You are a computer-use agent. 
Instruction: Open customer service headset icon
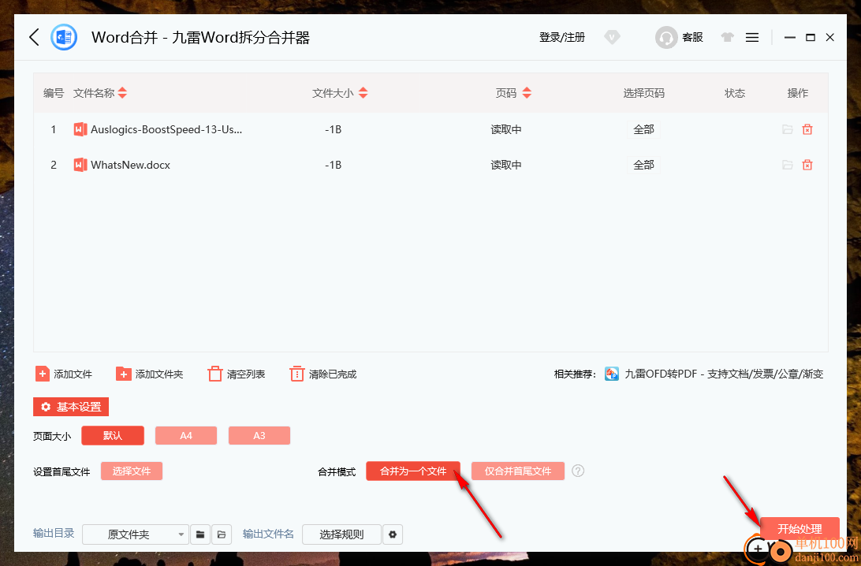pyautogui.click(x=666, y=37)
